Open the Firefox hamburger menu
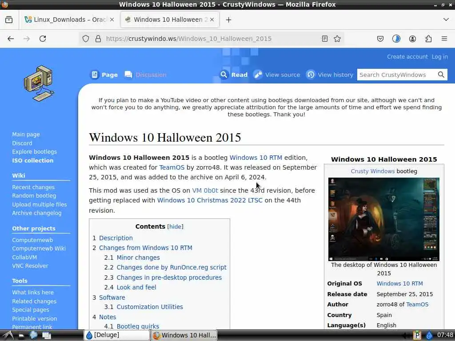 coord(444,39)
